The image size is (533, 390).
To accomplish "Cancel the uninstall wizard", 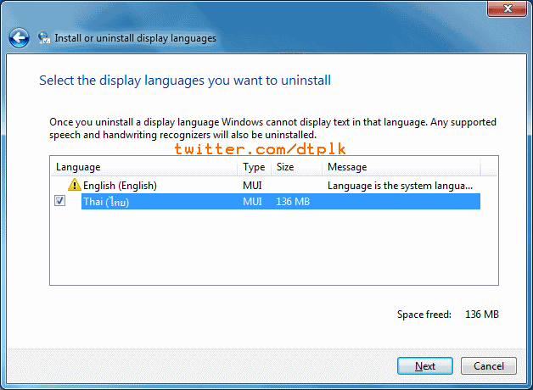I will click(489, 366).
